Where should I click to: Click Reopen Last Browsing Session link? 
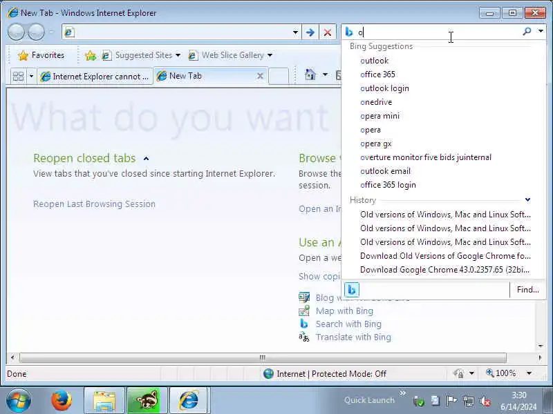coord(94,204)
